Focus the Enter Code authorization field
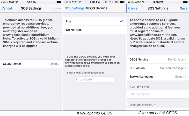This screenshot has width=189, height=116. point(94,79)
